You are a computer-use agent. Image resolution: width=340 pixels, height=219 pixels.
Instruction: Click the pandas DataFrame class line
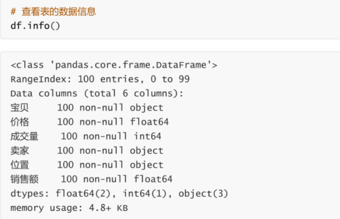(114, 65)
